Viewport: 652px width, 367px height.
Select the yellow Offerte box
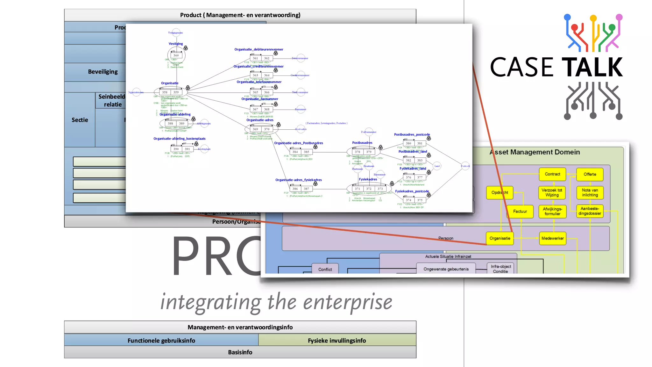[x=590, y=174]
